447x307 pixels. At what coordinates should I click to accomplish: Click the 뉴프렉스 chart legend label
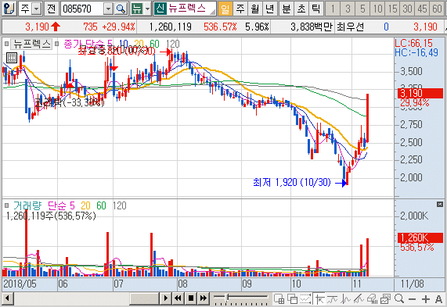[31, 44]
